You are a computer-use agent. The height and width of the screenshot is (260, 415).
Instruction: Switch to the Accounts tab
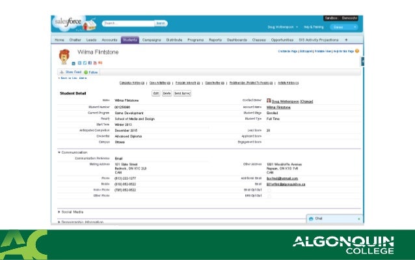(109, 40)
